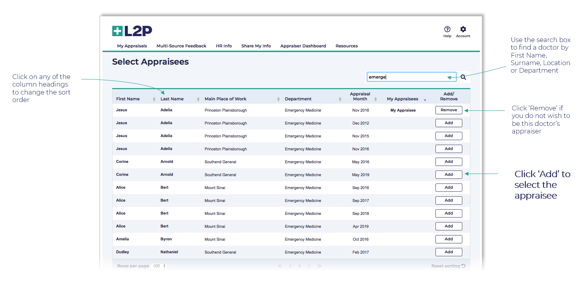Screen dimensions: 587x282
Task: Sort by First Name column arrows
Action: [x=154, y=99]
